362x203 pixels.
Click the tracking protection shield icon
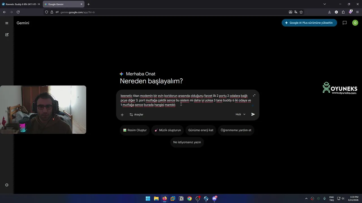pos(47,12)
